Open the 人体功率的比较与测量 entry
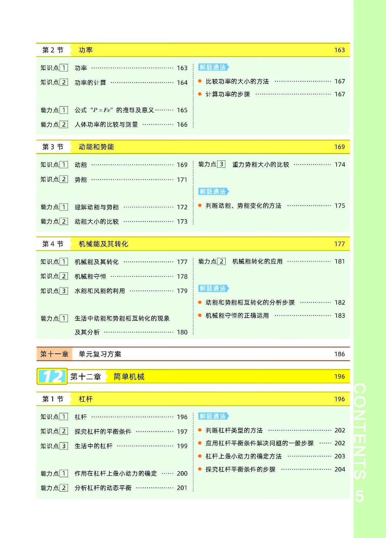Screen dimensions: 386x538 pyautogui.click(x=106, y=124)
